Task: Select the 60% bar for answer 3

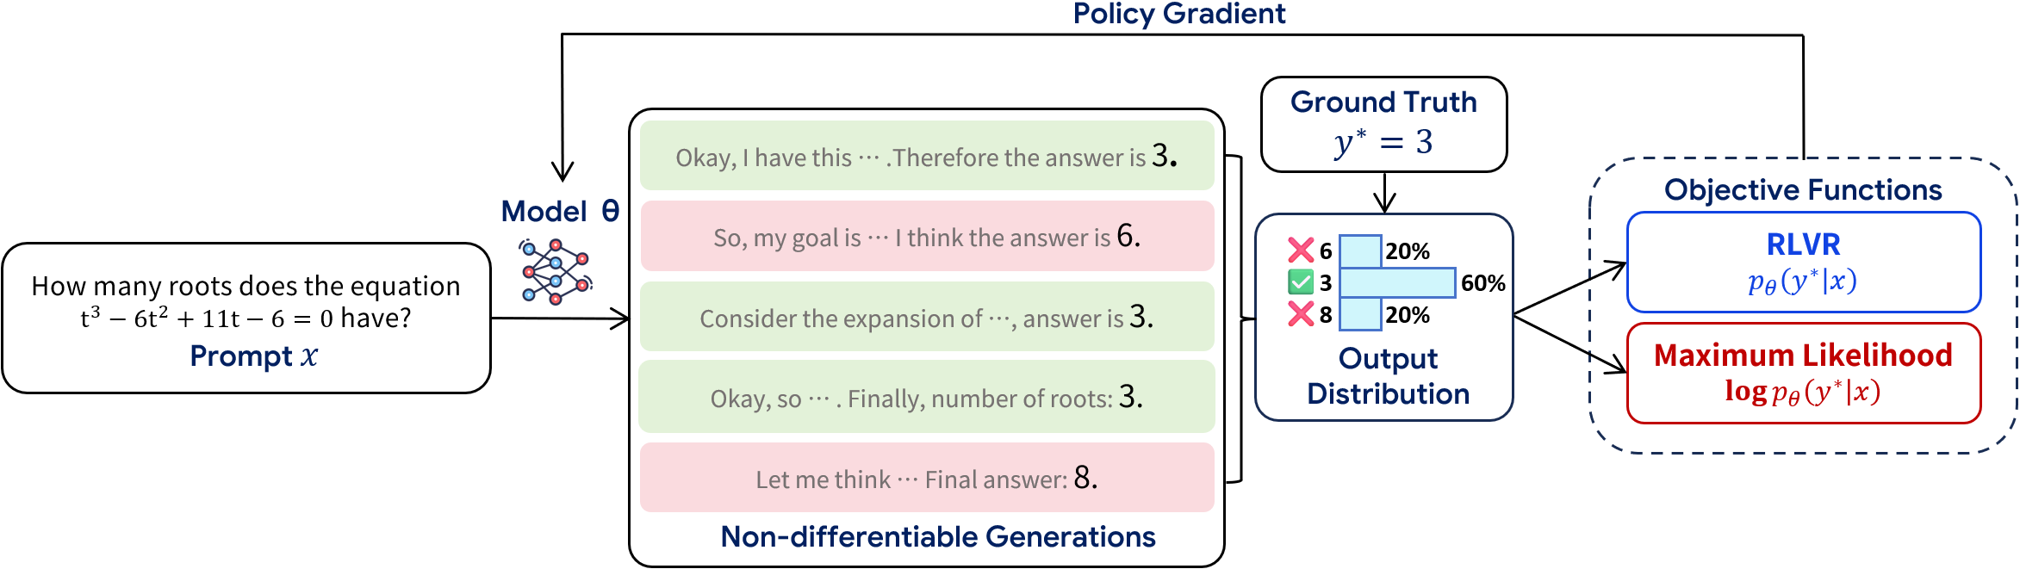Action: 1397,282
